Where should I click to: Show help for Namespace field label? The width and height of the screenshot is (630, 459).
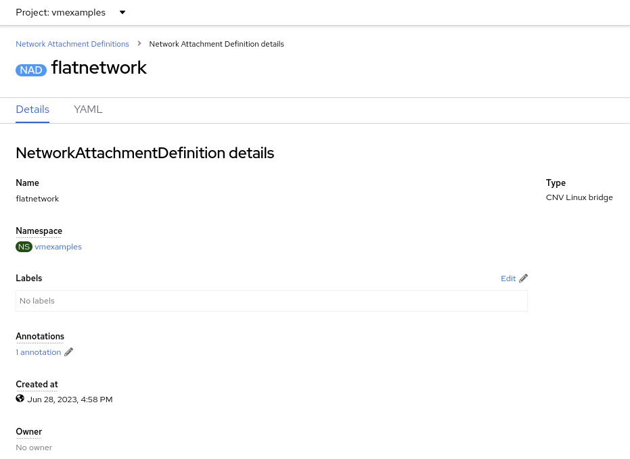[x=39, y=231]
